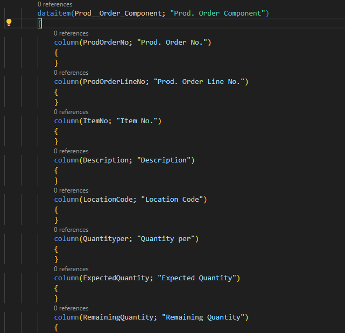
Task: Click the identifier Prod__Order_Component
Action: click(118, 13)
